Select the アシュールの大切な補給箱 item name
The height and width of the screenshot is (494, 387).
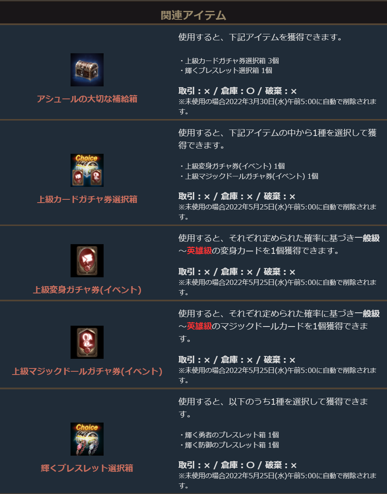87,99
